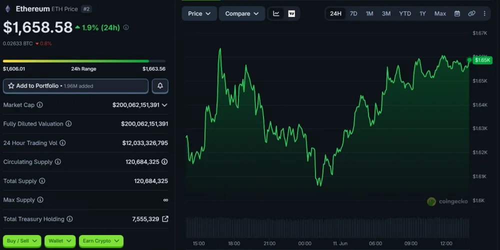Click the #2 rank badge
The width and height of the screenshot is (500, 250).
86,9
